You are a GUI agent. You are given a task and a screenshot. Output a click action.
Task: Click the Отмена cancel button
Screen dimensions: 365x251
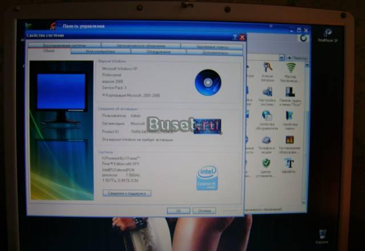pyautogui.click(x=204, y=210)
